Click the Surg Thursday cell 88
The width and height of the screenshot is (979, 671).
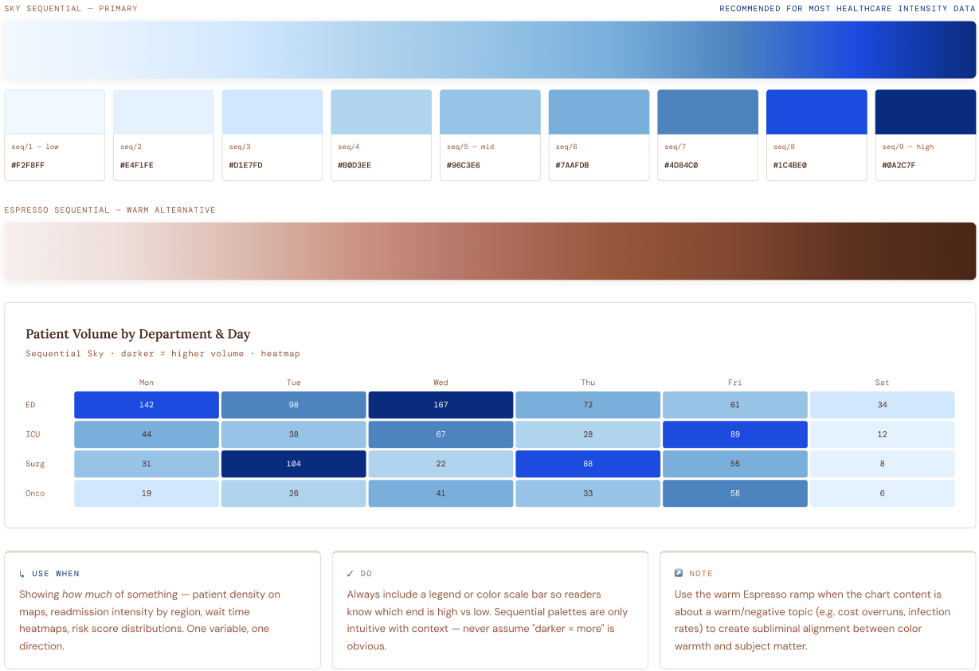coord(588,464)
